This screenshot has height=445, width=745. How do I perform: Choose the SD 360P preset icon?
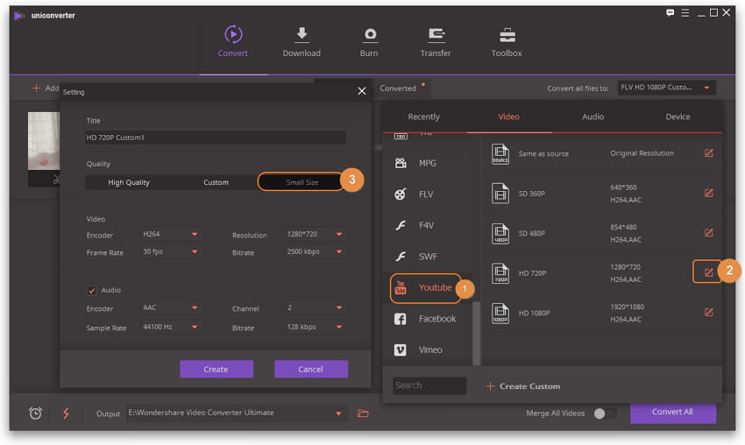pos(500,194)
